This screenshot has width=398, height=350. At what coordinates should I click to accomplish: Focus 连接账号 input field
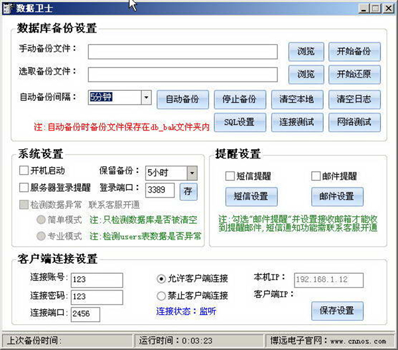point(97,280)
